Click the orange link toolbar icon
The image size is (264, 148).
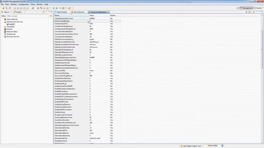pyautogui.click(x=70, y=8)
